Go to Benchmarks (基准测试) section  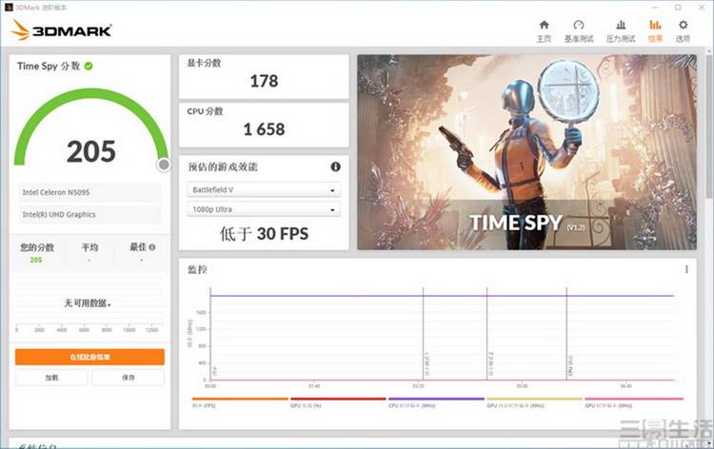coord(578,30)
